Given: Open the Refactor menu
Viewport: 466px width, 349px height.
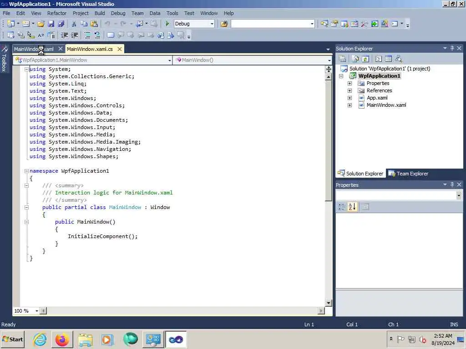Looking at the screenshot, I should (x=57, y=13).
